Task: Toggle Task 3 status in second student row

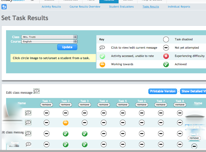Action: pos(85,123)
